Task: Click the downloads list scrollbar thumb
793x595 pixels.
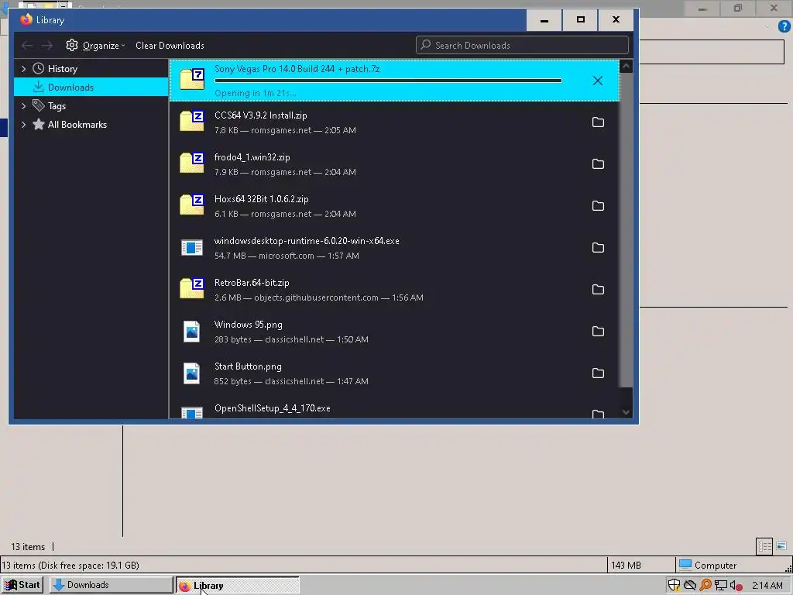Action: pyautogui.click(x=626, y=230)
